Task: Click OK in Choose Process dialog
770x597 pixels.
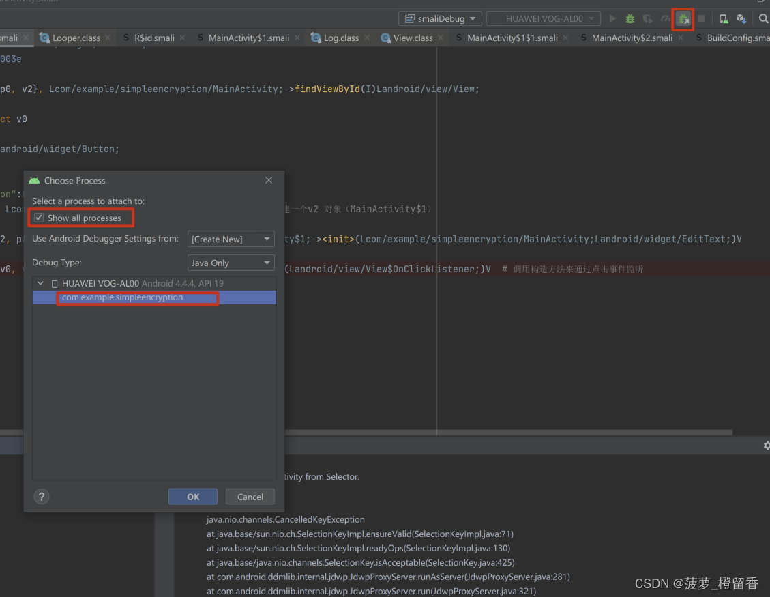Action: click(193, 497)
